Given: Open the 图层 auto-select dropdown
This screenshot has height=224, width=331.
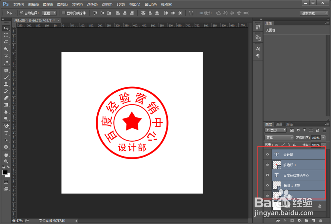Looking at the screenshot, I should point(49,13).
